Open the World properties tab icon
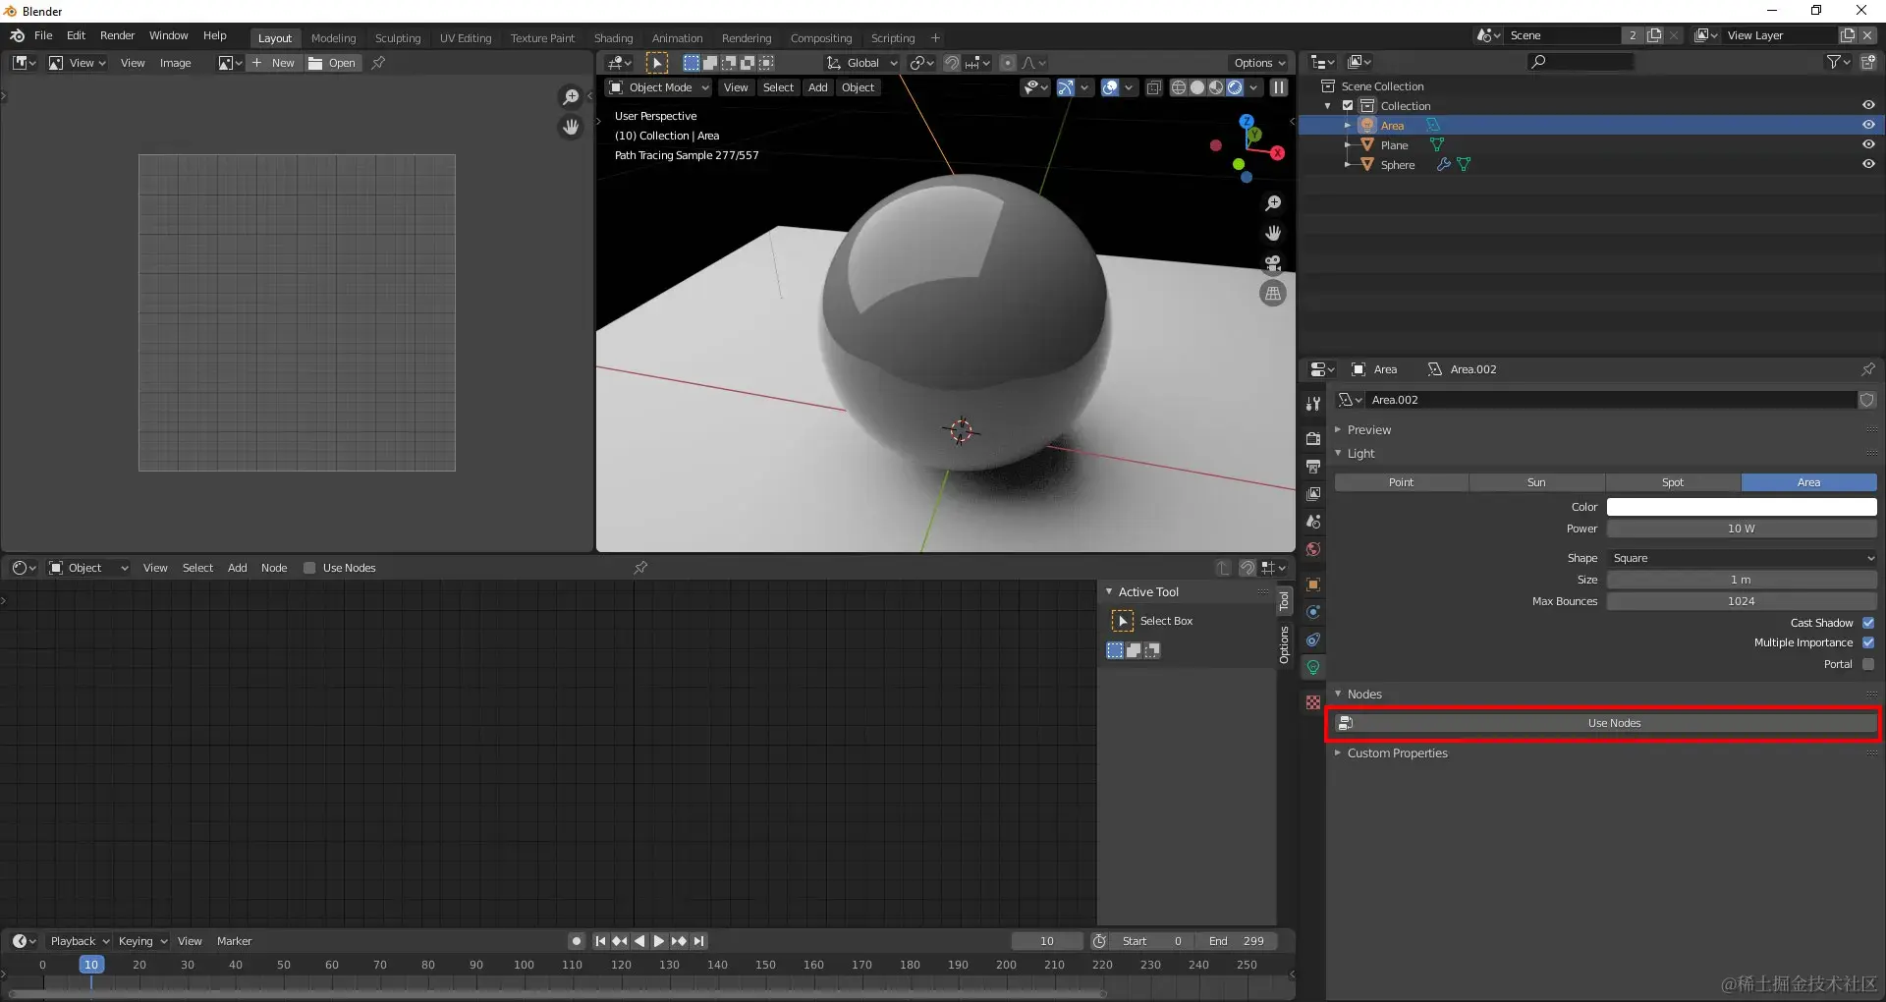 [x=1313, y=549]
